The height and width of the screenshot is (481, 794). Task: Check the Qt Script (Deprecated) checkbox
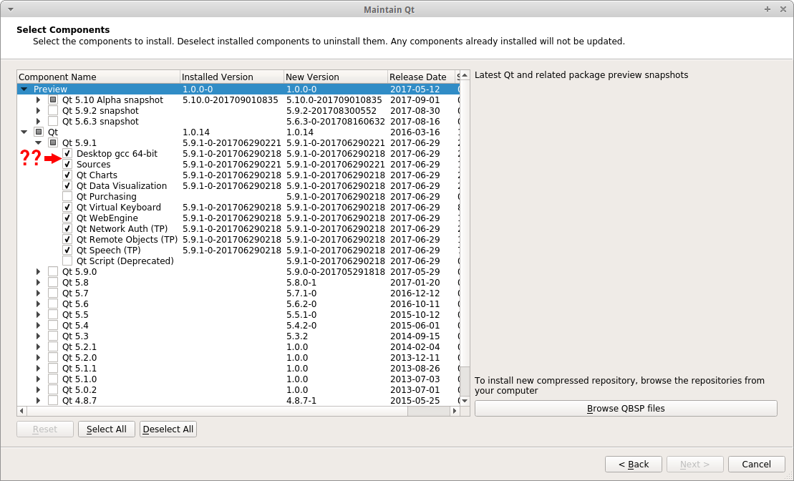point(67,261)
